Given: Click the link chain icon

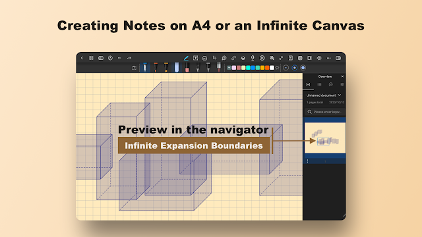Looking at the screenshot, I should (233, 58).
